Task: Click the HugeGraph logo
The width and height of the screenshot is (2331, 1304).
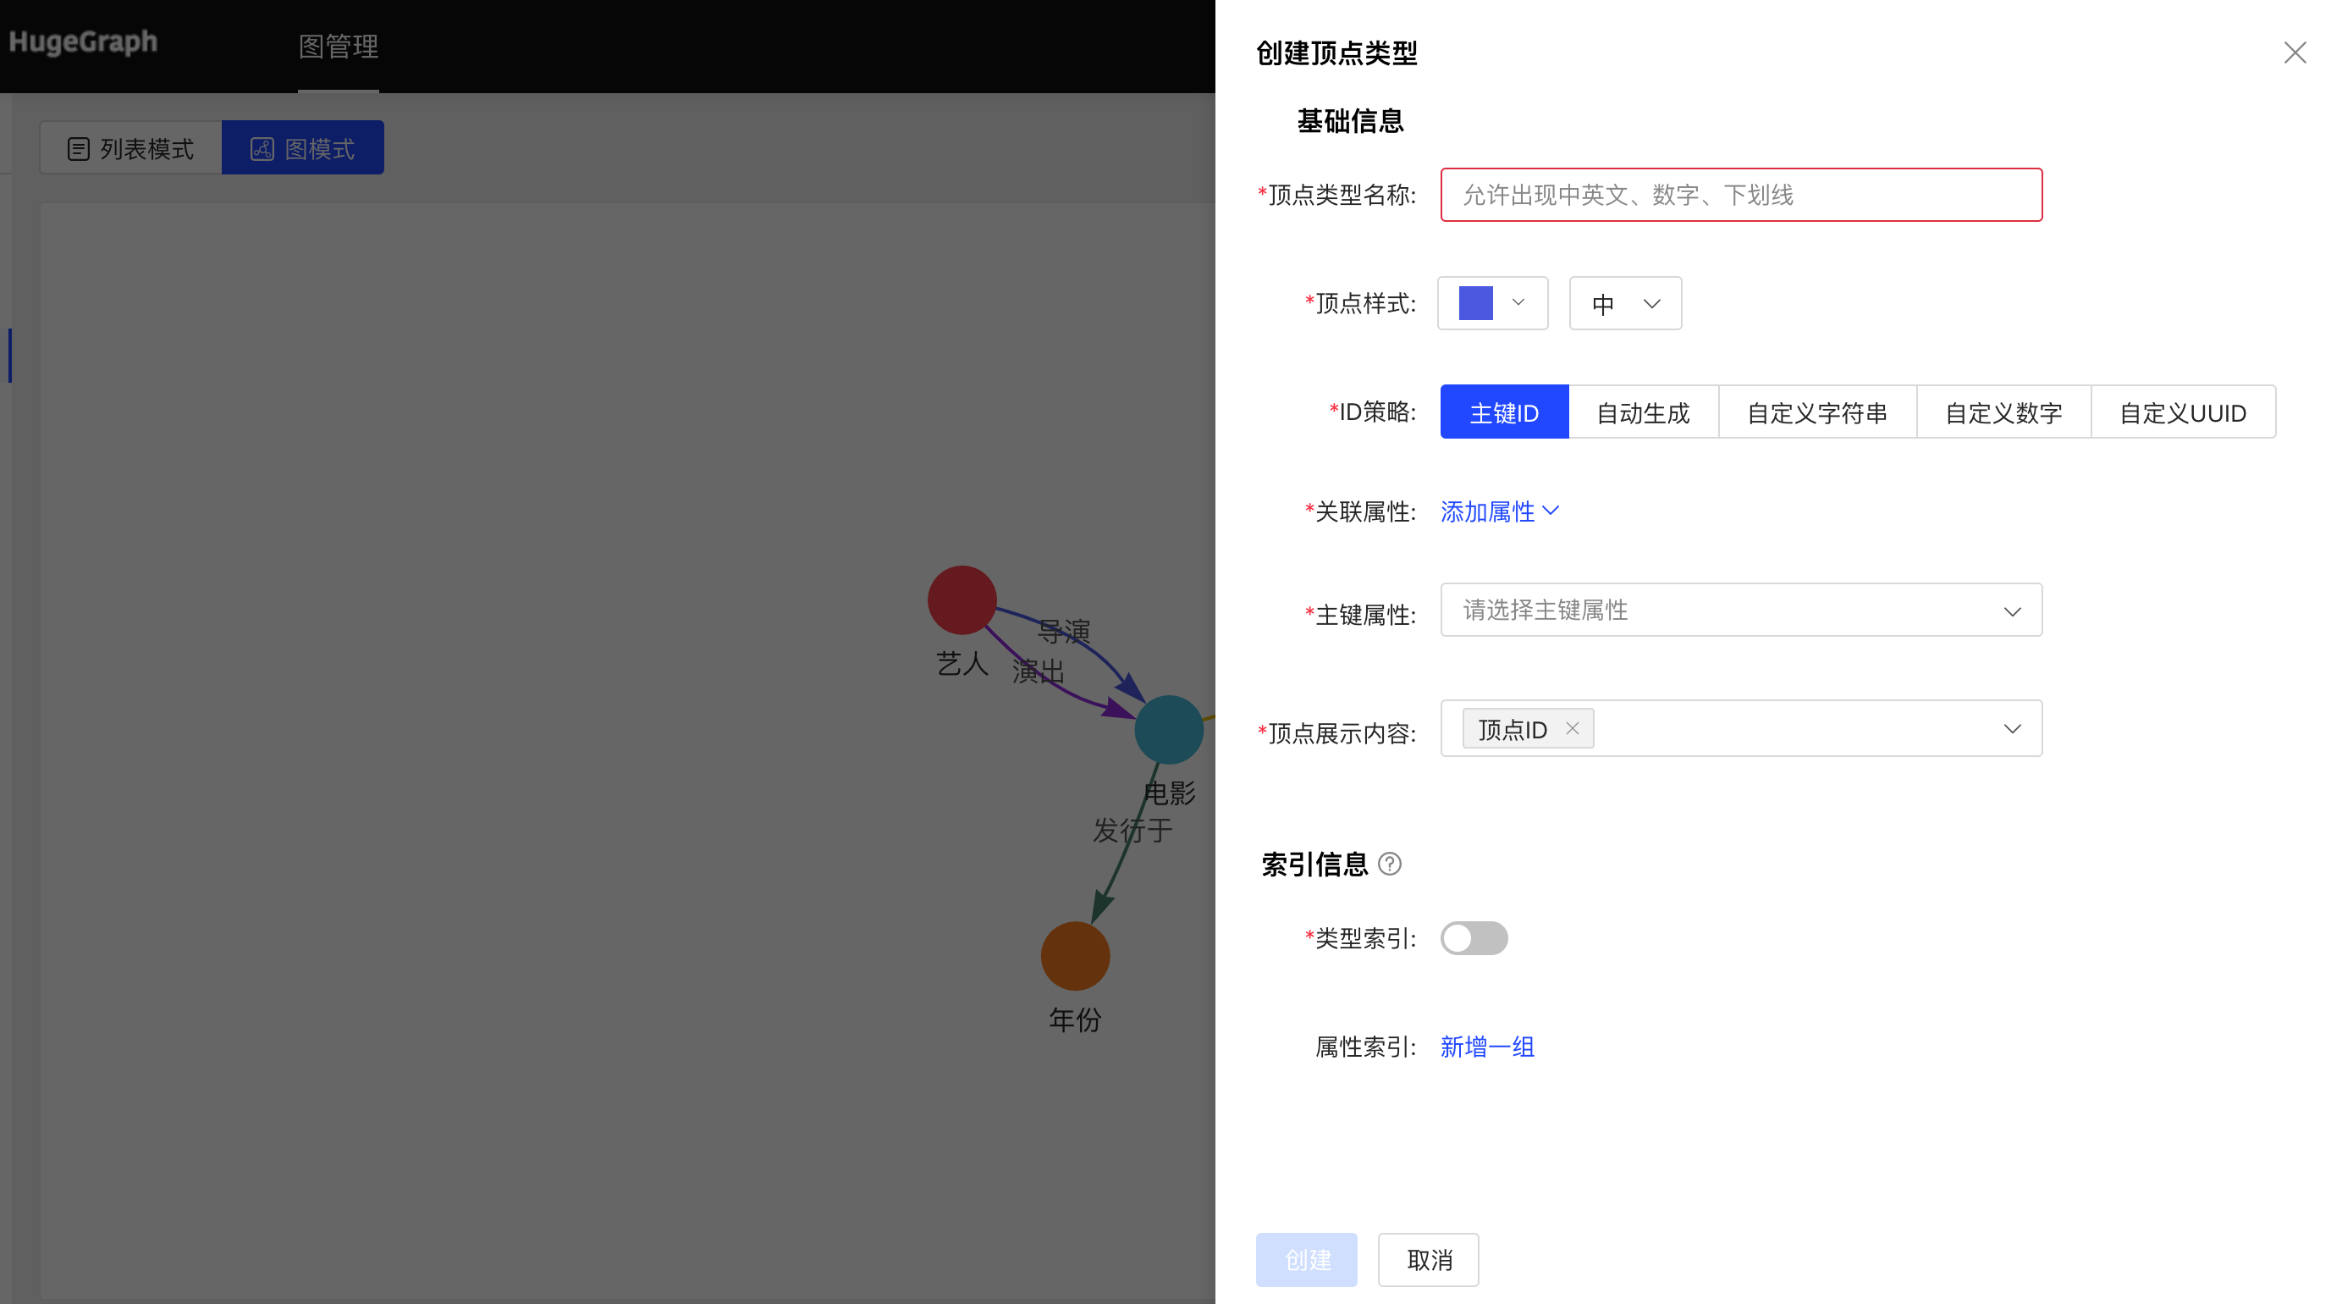Action: [82, 42]
